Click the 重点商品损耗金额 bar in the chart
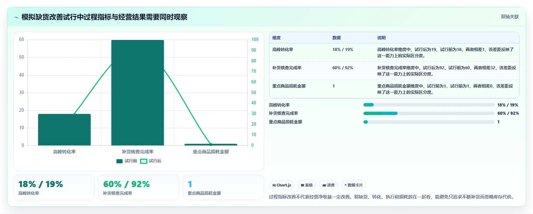Screen dimensions: 533x214 (x=211, y=144)
